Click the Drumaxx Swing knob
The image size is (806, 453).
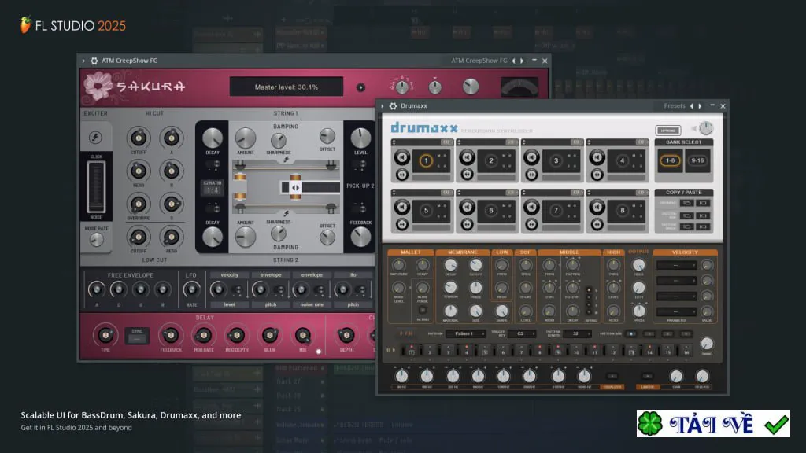(x=707, y=343)
